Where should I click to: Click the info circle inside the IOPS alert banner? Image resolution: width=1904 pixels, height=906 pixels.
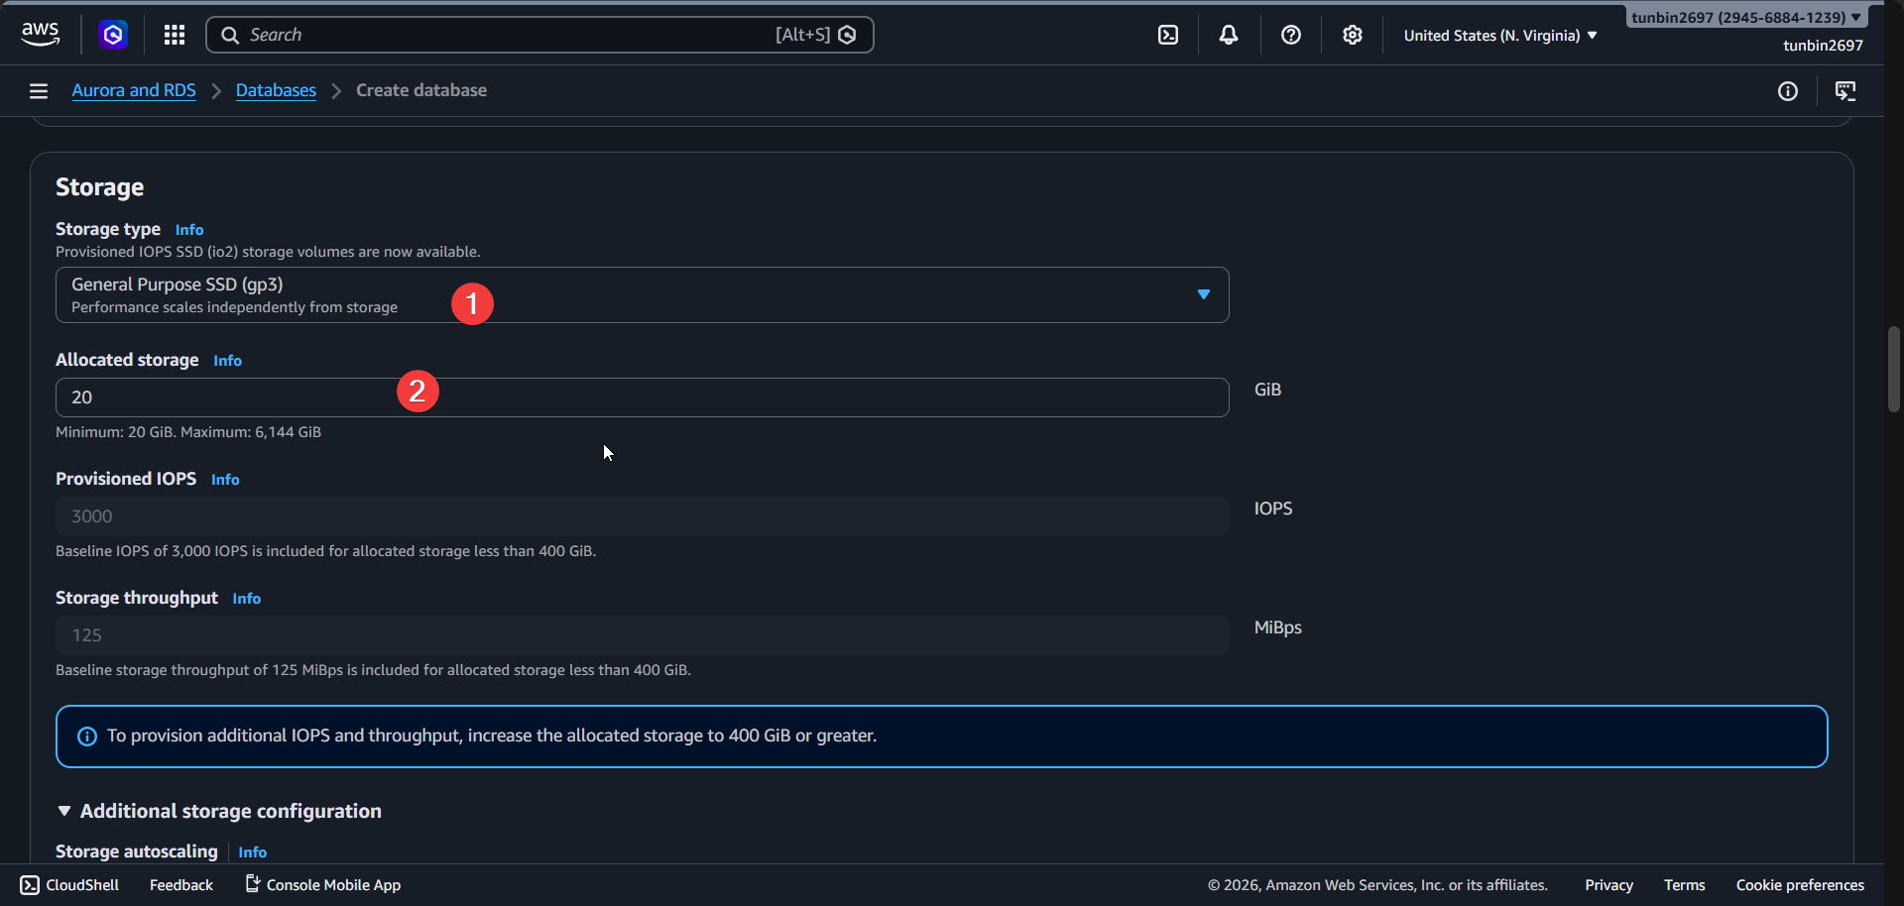[86, 736]
